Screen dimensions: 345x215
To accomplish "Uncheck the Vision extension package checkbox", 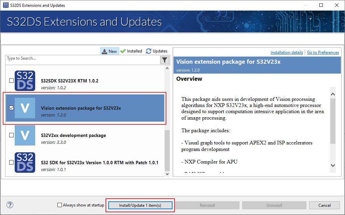I will click(11, 108).
